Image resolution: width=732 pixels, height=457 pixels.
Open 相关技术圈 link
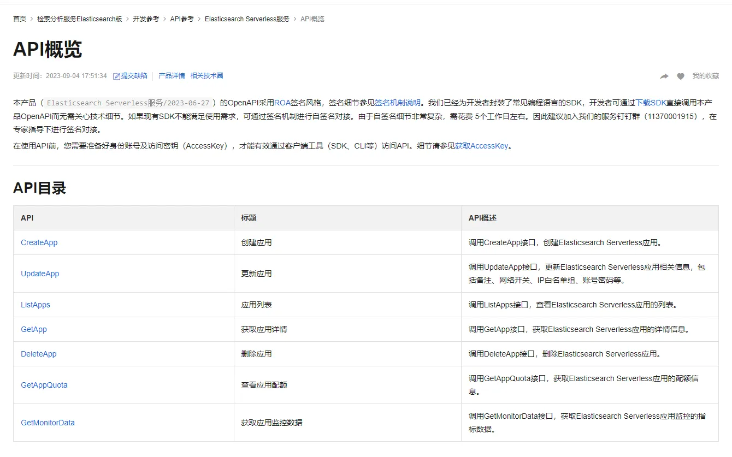click(x=207, y=76)
